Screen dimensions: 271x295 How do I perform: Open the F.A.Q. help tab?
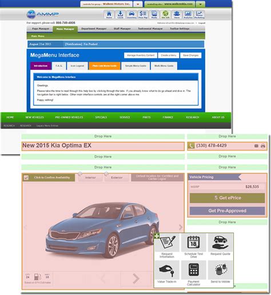(x=59, y=66)
